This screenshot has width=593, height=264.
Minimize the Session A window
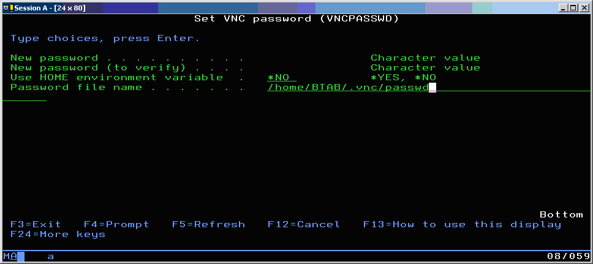click(x=564, y=7)
